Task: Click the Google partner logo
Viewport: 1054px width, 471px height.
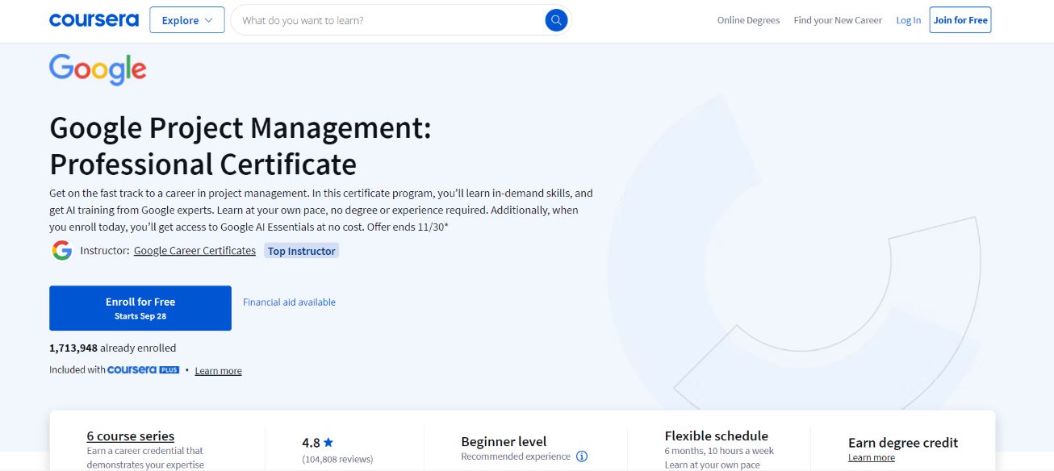Action: [x=98, y=69]
